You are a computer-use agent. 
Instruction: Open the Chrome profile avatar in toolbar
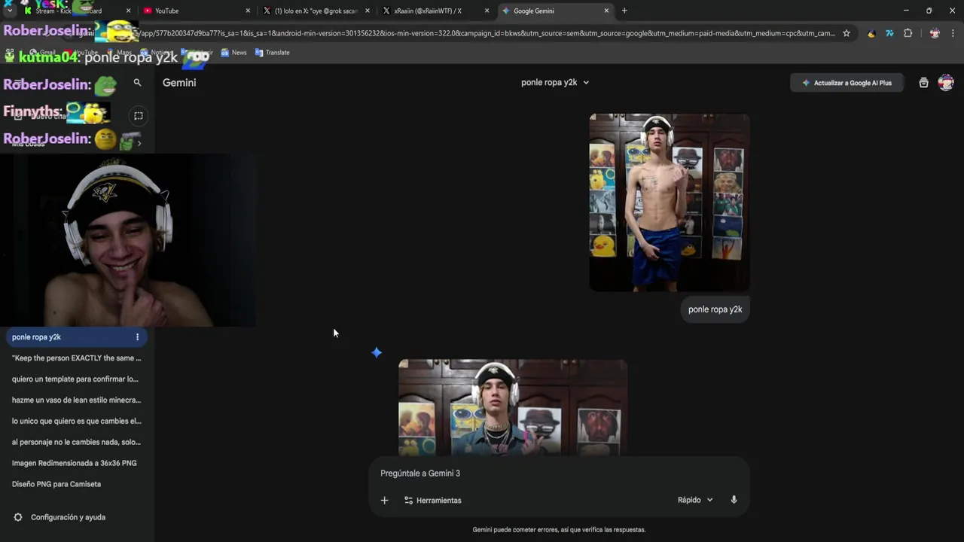pos(935,33)
